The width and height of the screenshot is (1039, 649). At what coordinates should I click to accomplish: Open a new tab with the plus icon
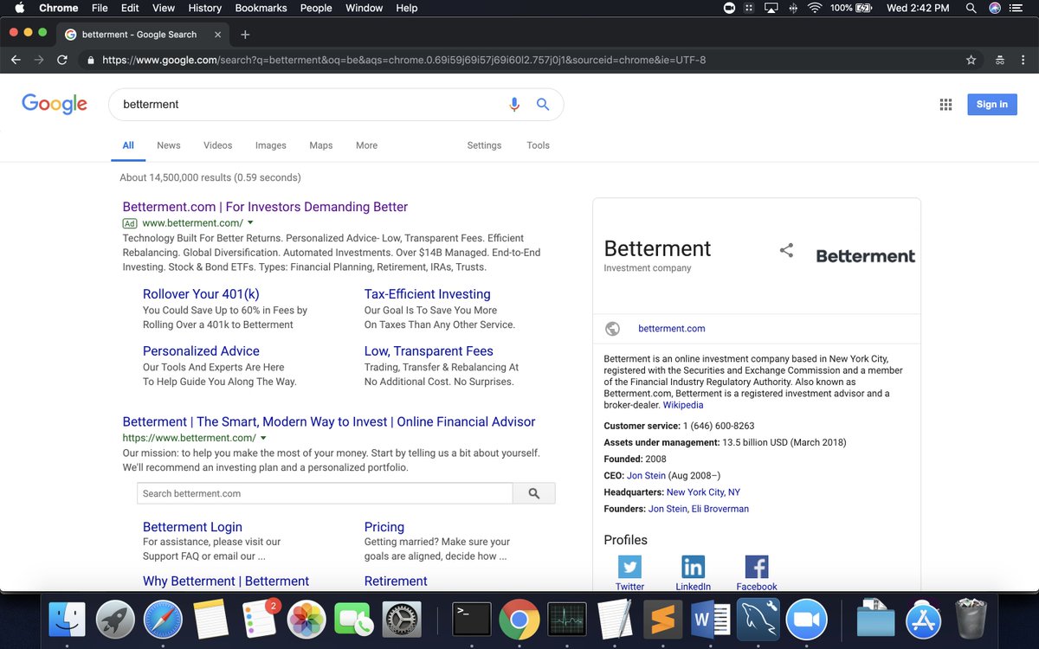point(245,35)
